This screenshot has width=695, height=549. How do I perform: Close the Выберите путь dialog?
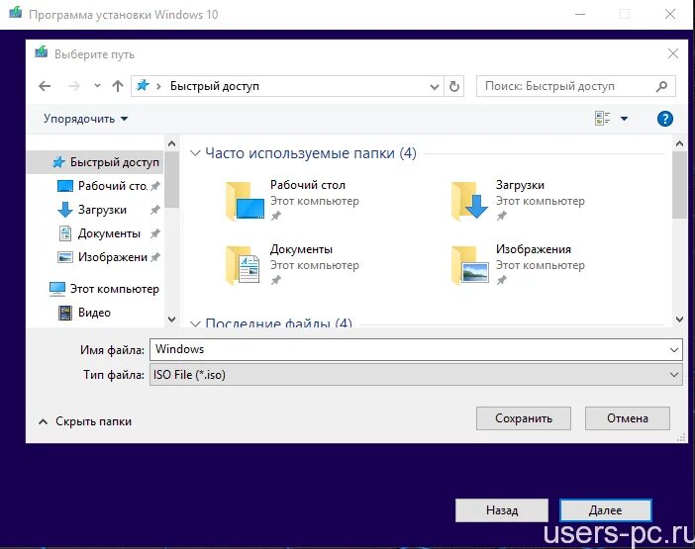(x=673, y=53)
